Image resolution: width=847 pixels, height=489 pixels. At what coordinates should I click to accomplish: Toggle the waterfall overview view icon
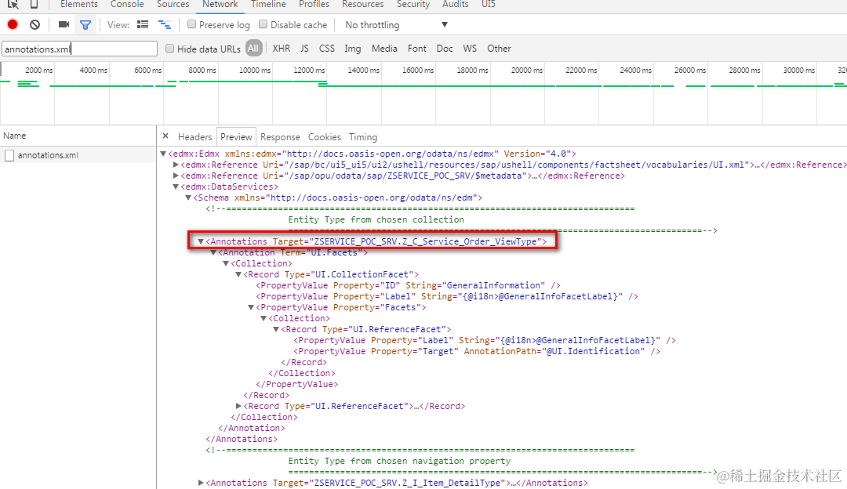(165, 25)
